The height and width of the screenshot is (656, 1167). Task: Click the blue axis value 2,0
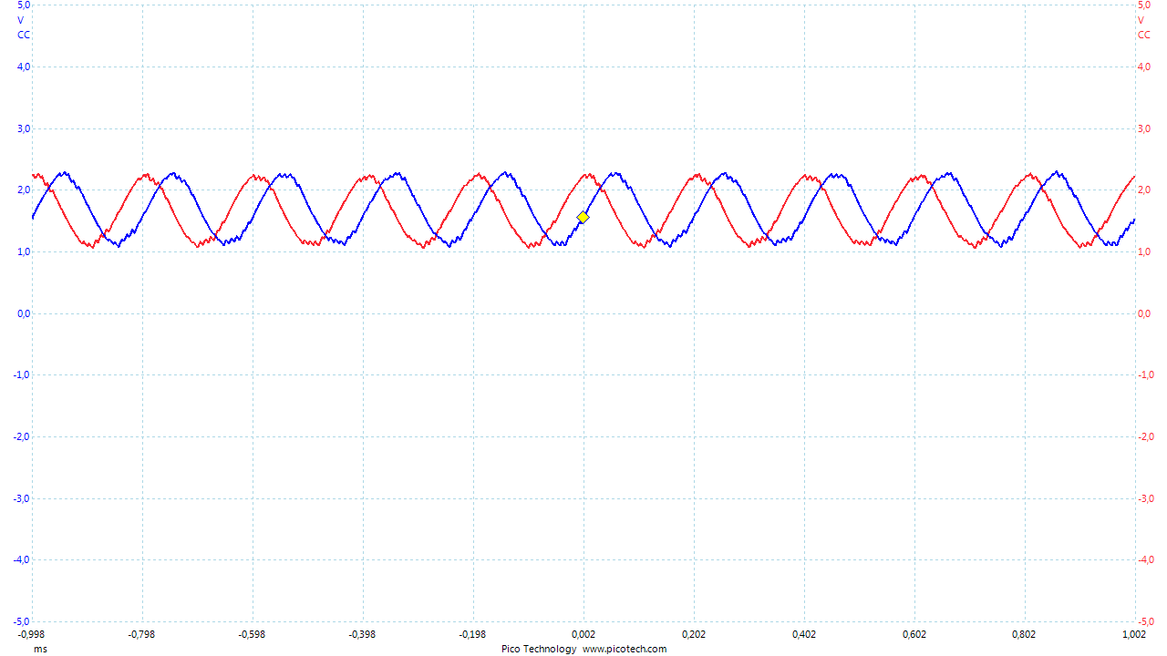[x=24, y=190]
